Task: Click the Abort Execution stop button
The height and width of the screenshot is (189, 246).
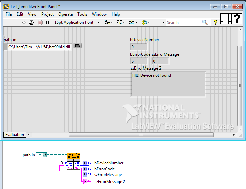Action: [x=40, y=23]
